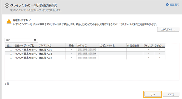This screenshot has height=99, width=182.
Task: Click the 前回起動日 column header
Action: point(135,46)
